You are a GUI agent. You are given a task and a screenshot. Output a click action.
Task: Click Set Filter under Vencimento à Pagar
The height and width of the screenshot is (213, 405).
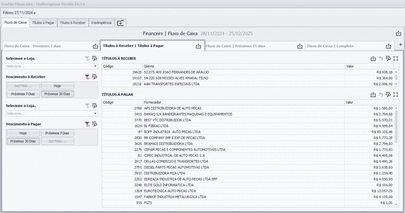click(x=57, y=141)
